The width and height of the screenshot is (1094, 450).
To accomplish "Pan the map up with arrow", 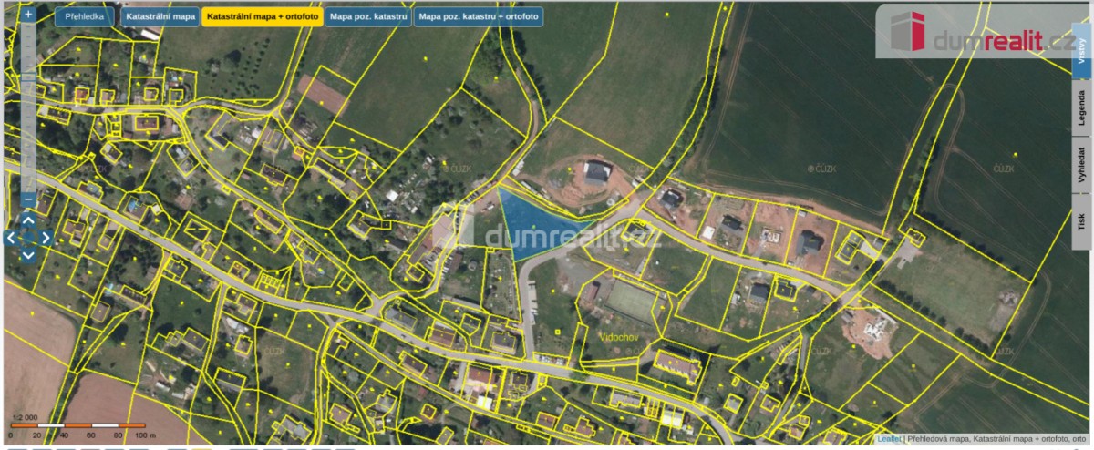I will click(x=28, y=221).
